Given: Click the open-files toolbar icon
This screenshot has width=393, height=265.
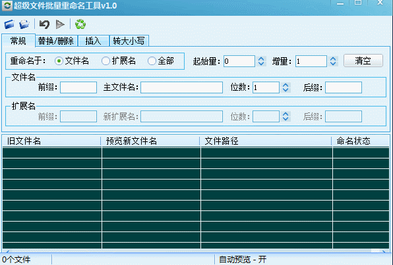Looking at the screenshot, I should 24,24.
